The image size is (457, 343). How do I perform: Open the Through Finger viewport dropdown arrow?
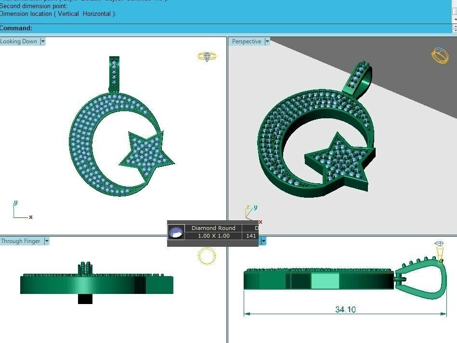(x=46, y=241)
